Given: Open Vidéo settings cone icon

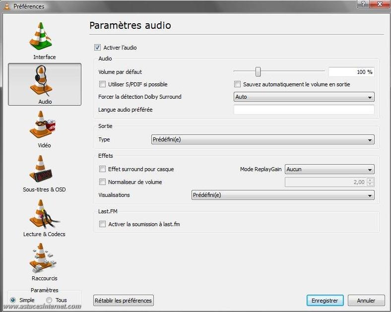Looking at the screenshot, I should point(43,125).
